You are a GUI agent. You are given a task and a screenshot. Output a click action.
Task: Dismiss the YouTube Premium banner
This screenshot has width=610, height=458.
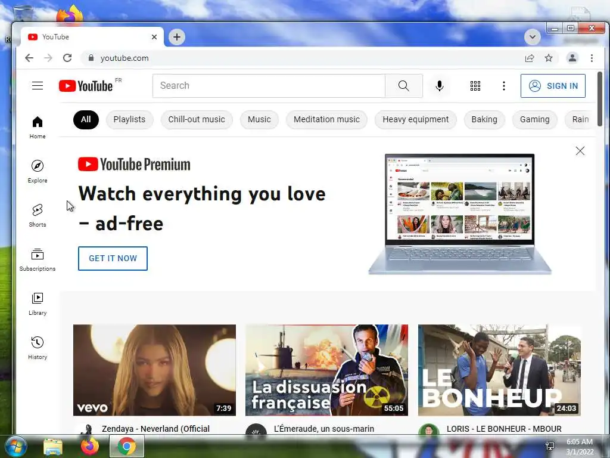(x=580, y=151)
